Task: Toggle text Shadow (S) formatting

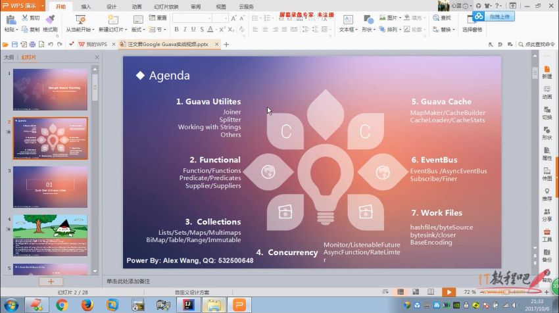Action: point(202,29)
